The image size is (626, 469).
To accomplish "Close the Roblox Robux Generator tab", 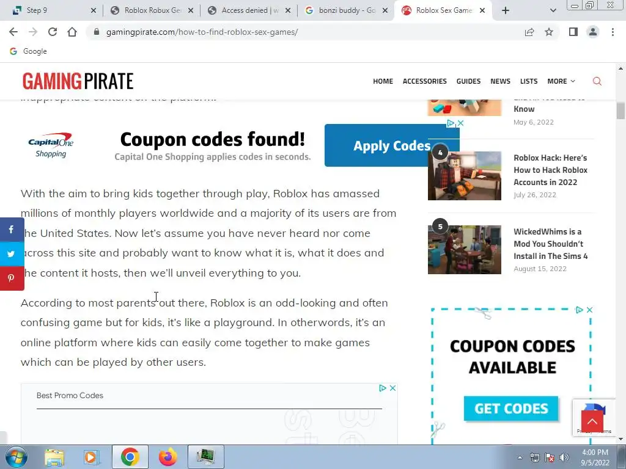I will click(191, 10).
